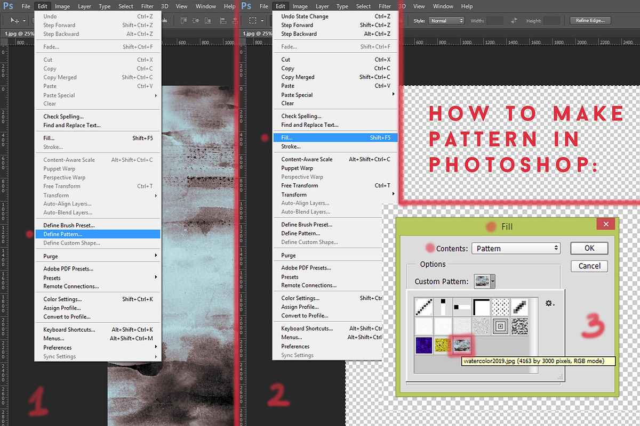Choose Check Spelling... in right Edit menu
The image size is (640, 426).
pos(335,116)
